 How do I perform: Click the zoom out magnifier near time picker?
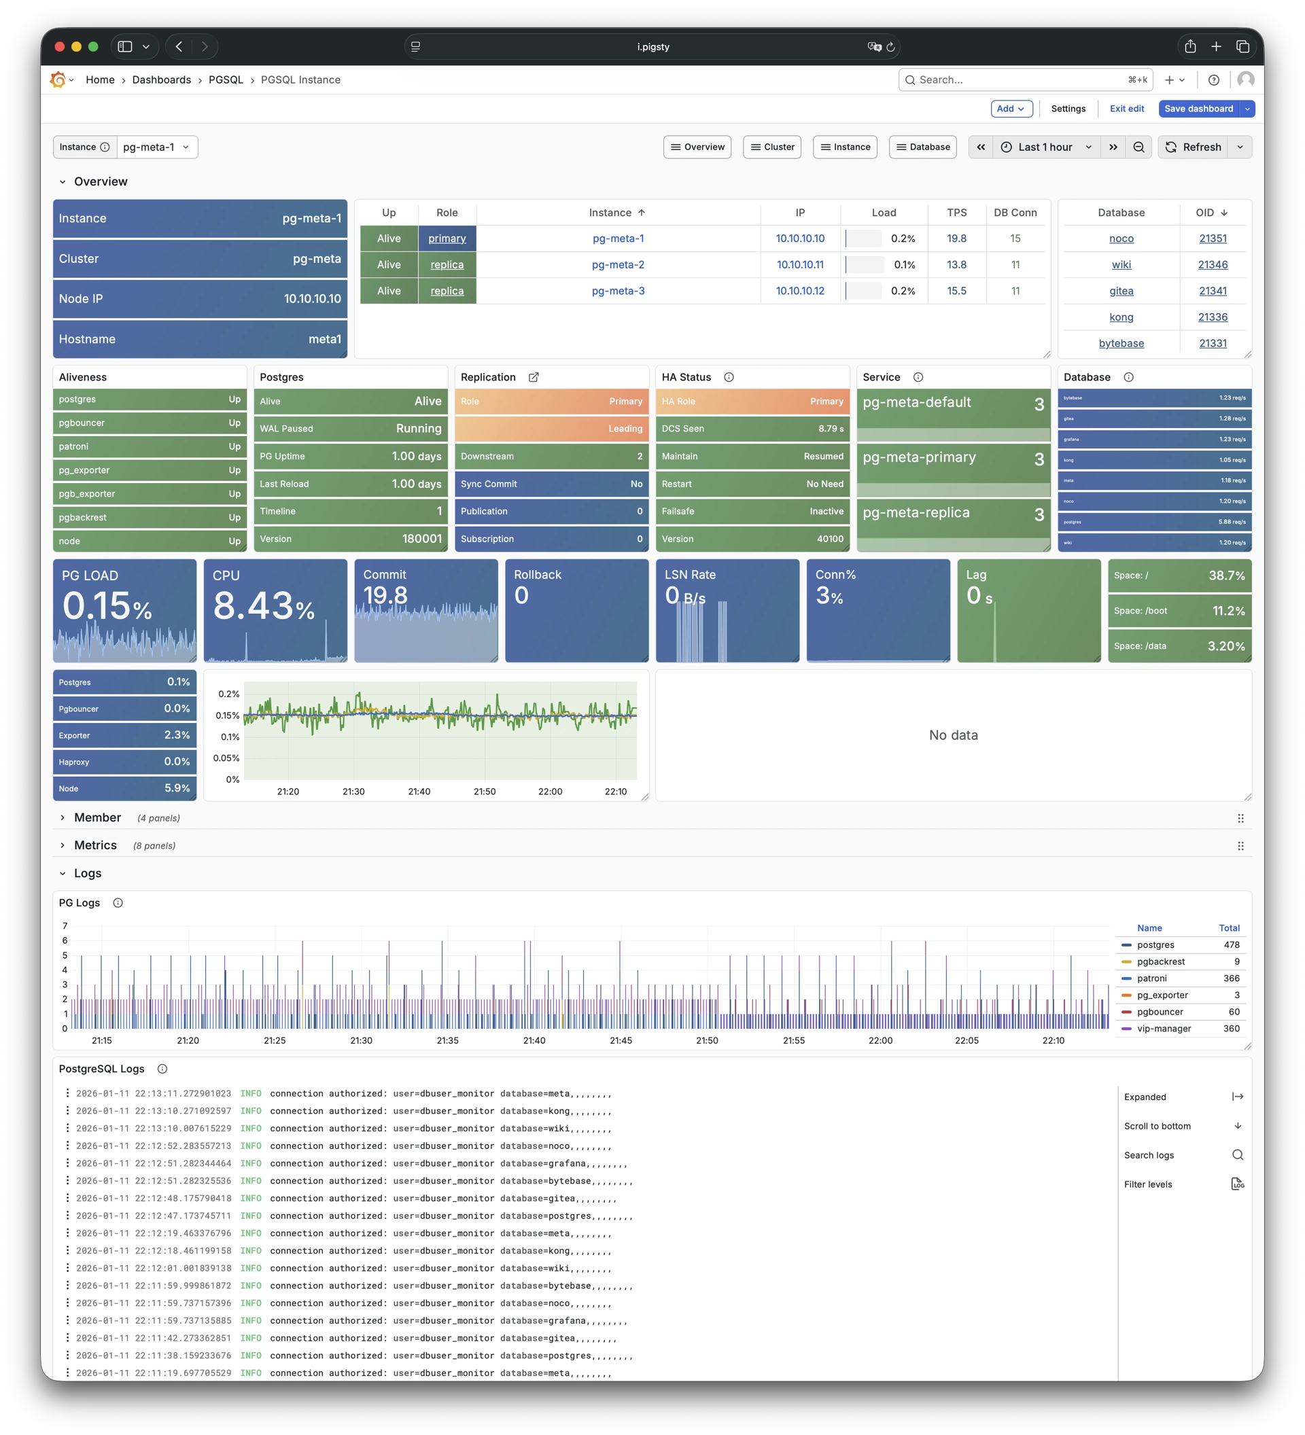pyautogui.click(x=1138, y=147)
